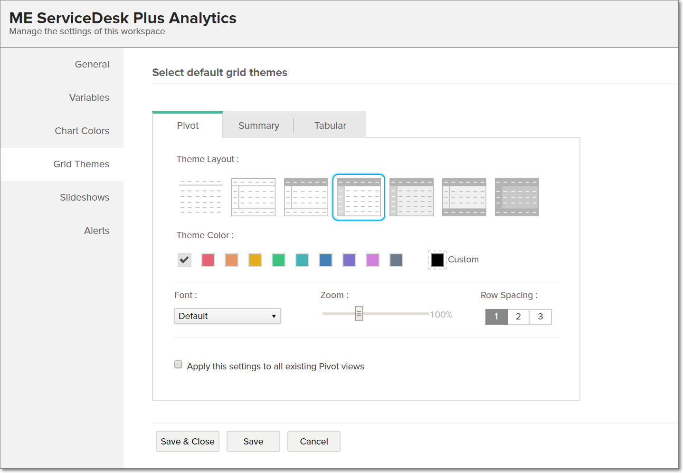Open Chart Colors settings section
683x473 pixels.
tap(82, 131)
